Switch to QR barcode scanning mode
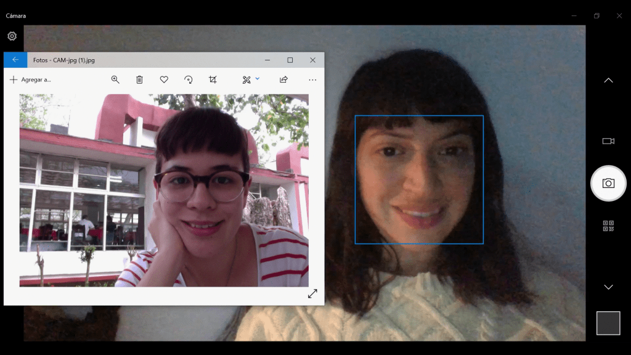The width and height of the screenshot is (631, 355). (608, 226)
